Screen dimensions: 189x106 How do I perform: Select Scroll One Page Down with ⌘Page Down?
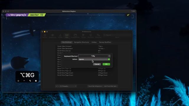(87, 75)
